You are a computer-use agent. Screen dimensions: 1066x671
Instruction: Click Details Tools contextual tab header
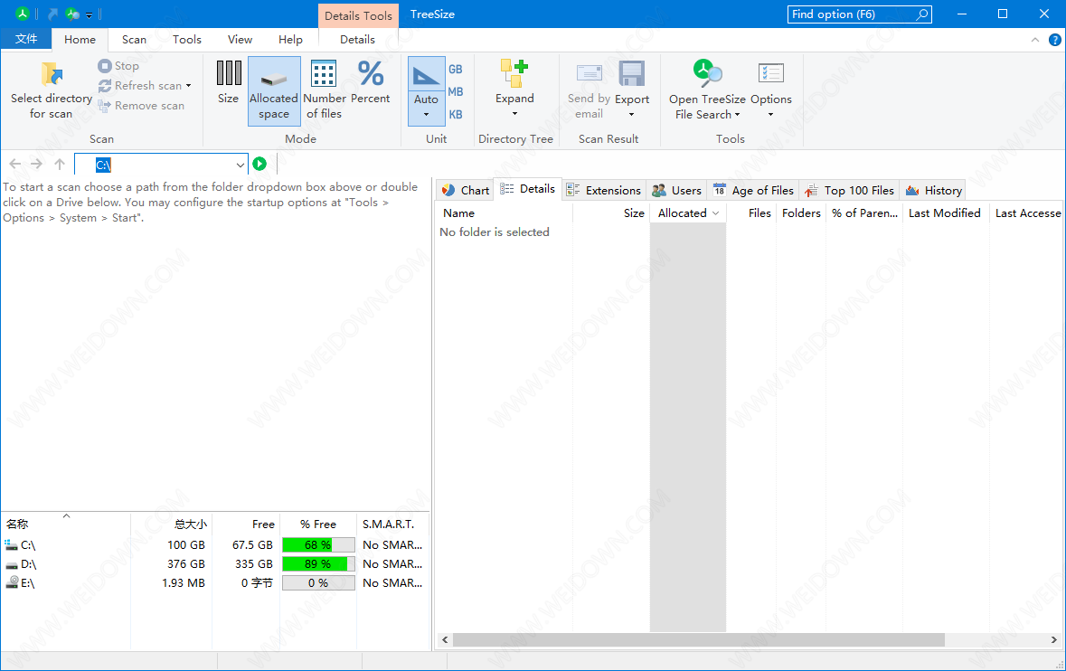pyautogui.click(x=358, y=15)
